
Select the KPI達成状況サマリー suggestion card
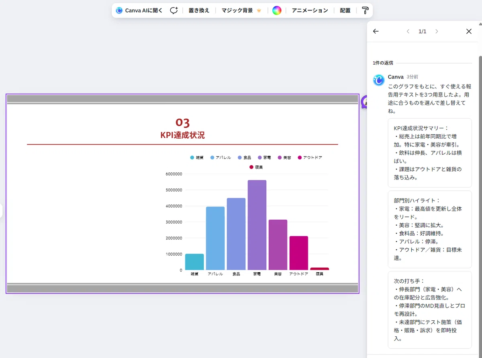click(x=430, y=153)
